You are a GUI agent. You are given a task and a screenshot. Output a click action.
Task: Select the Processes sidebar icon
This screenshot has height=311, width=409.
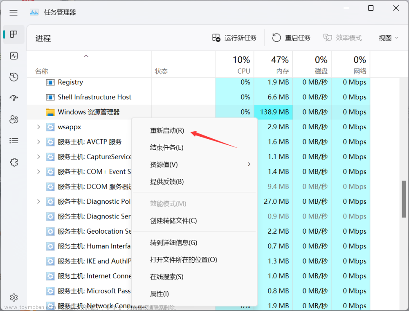[x=13, y=34]
